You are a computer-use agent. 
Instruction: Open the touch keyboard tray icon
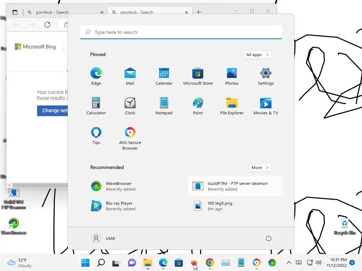(x=298, y=263)
